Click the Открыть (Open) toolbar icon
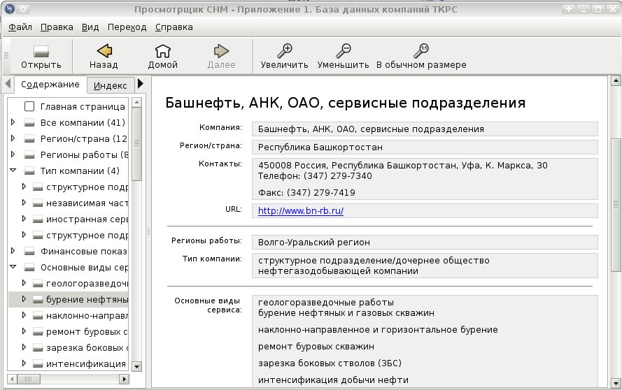The image size is (622, 390). (x=41, y=51)
